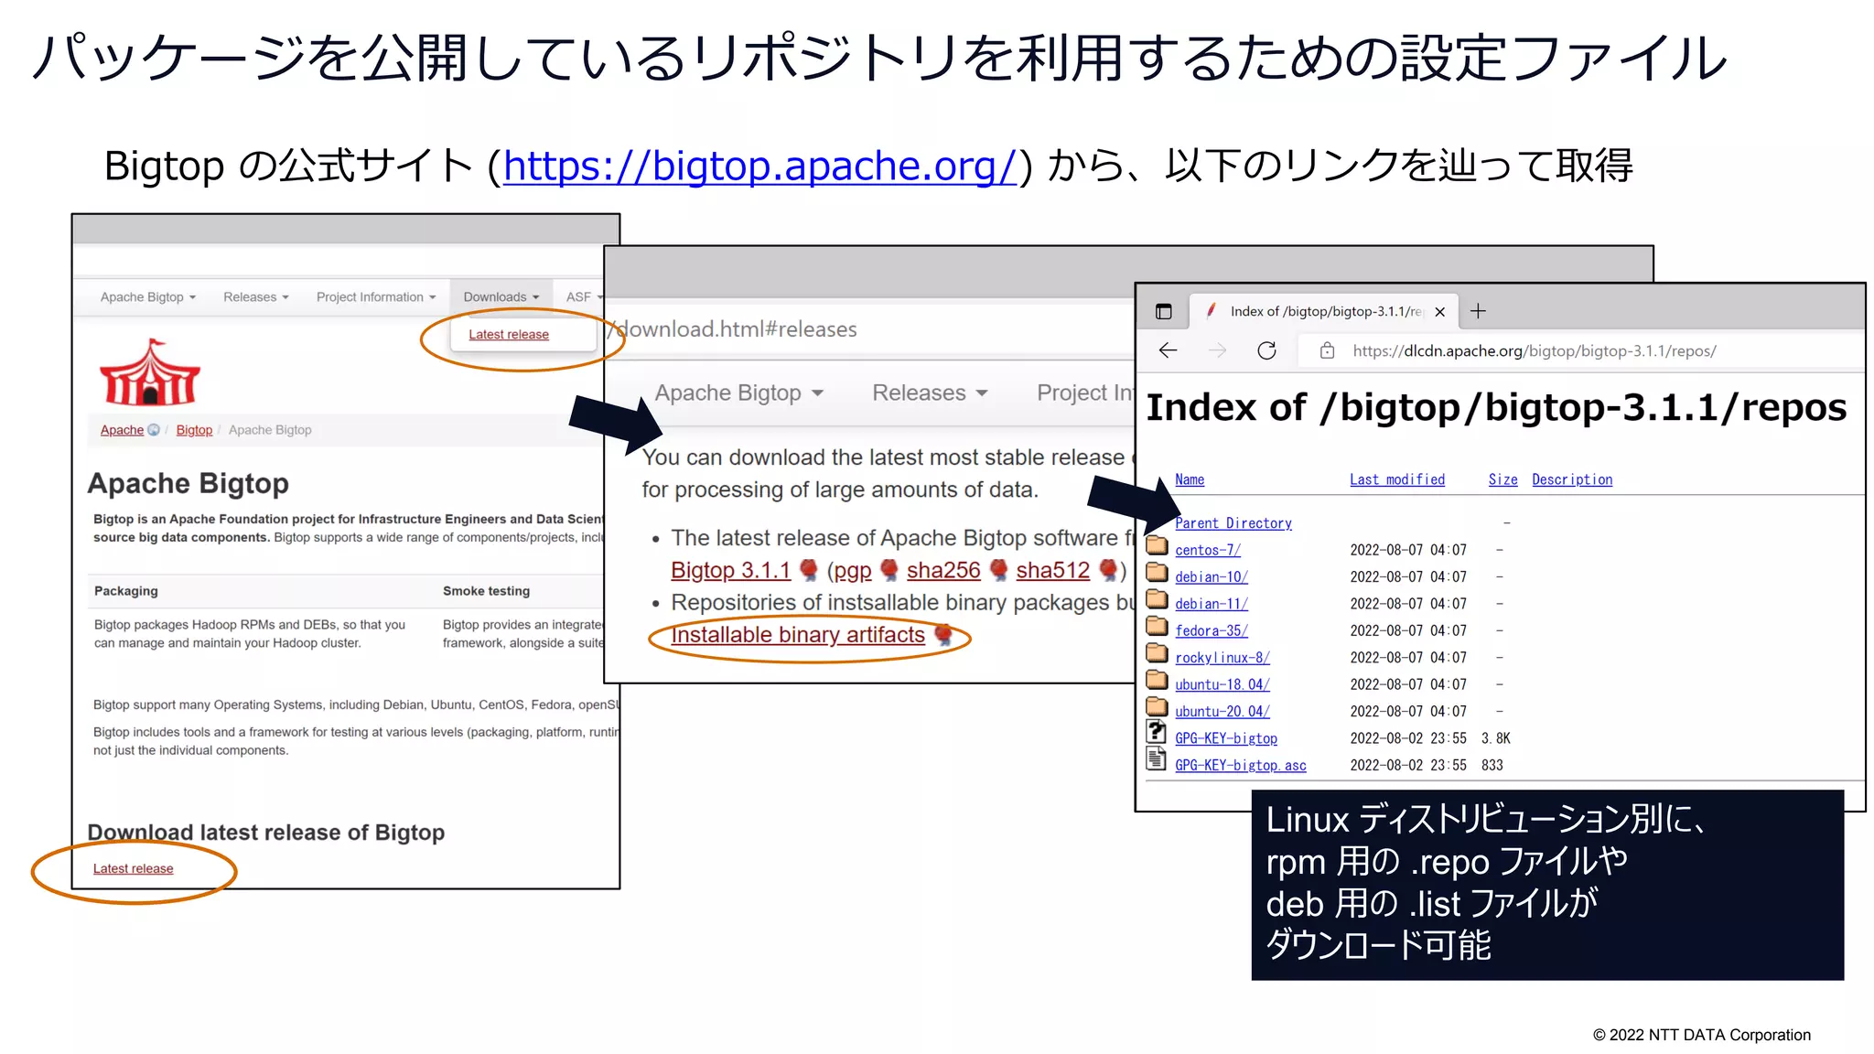Open the ubuntu-20.04/ directory link
Screen dimensions: 1874x1054
pos(1222,711)
